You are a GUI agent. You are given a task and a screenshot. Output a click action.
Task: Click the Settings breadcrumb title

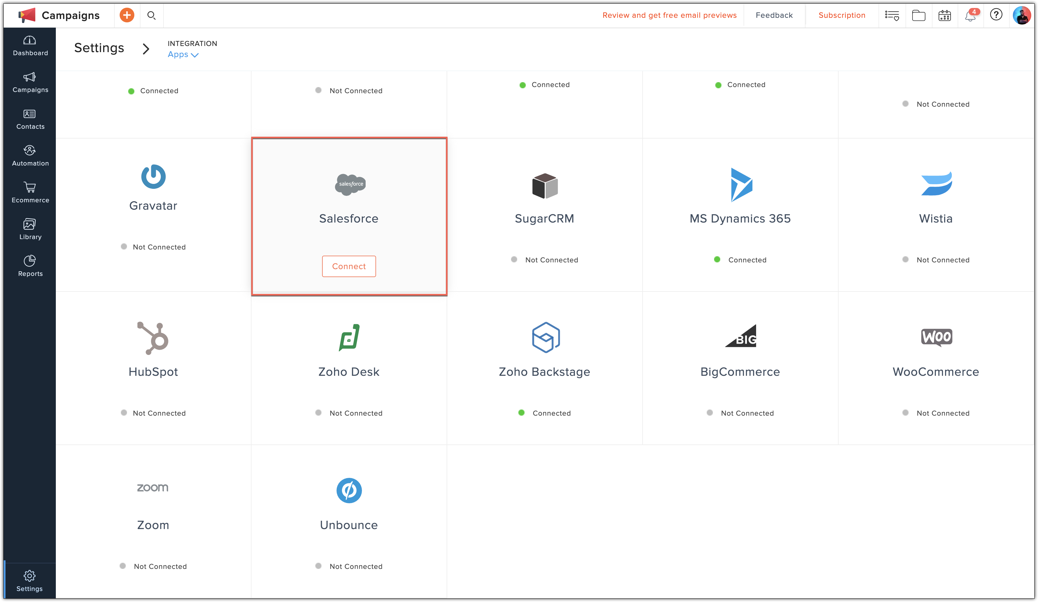pyautogui.click(x=99, y=48)
